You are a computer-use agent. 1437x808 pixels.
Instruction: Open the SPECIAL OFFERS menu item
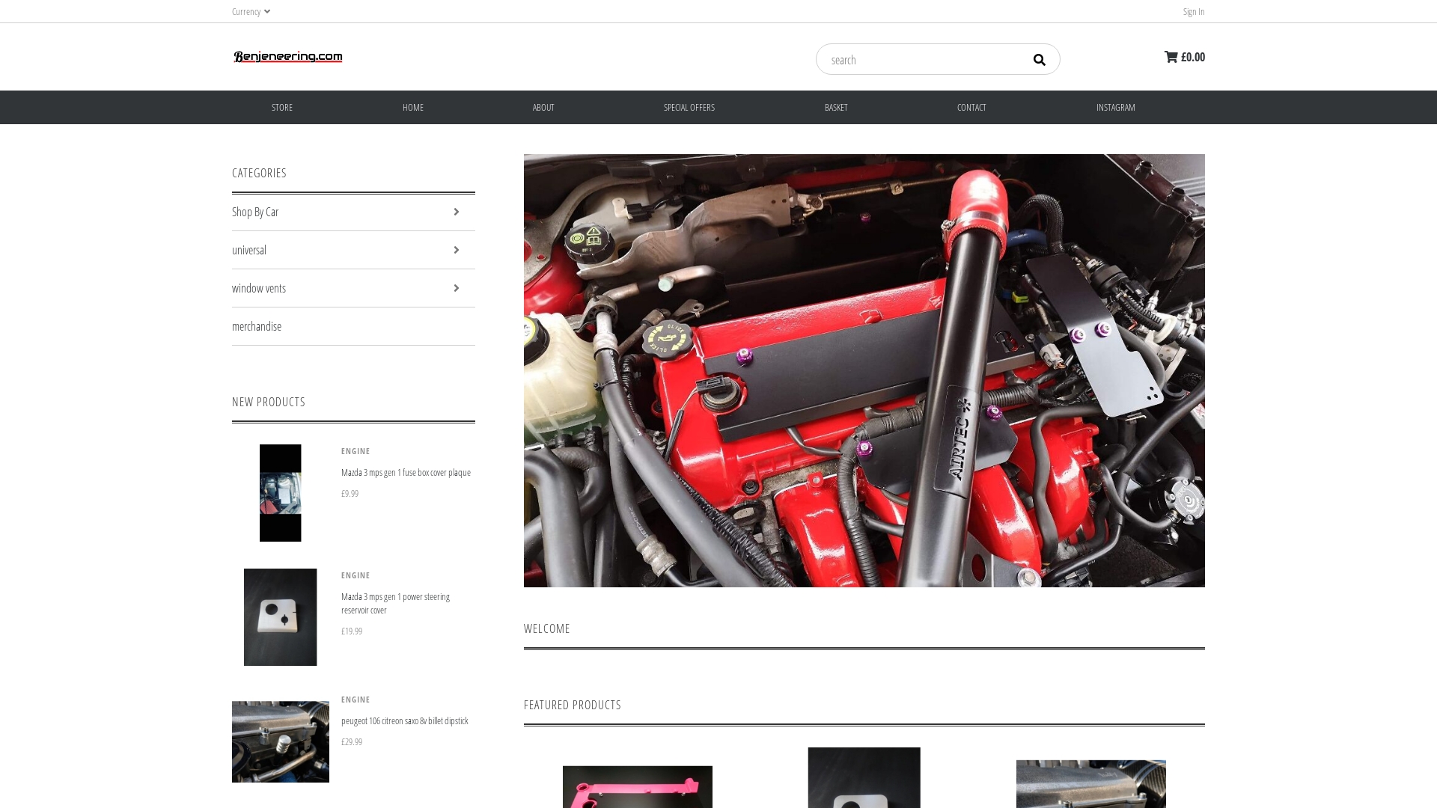pos(689,108)
